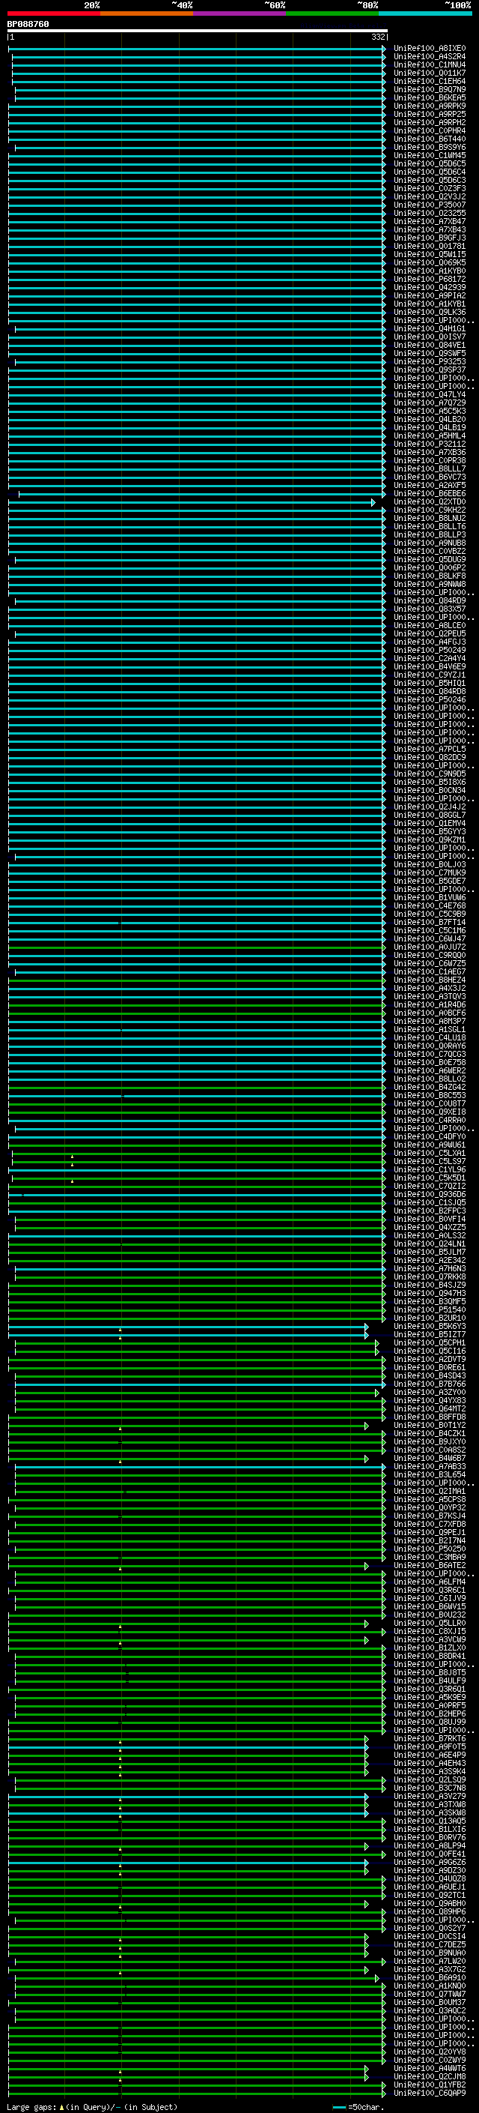Select the UniRef100_P68172 sequence entry

(x=429, y=279)
